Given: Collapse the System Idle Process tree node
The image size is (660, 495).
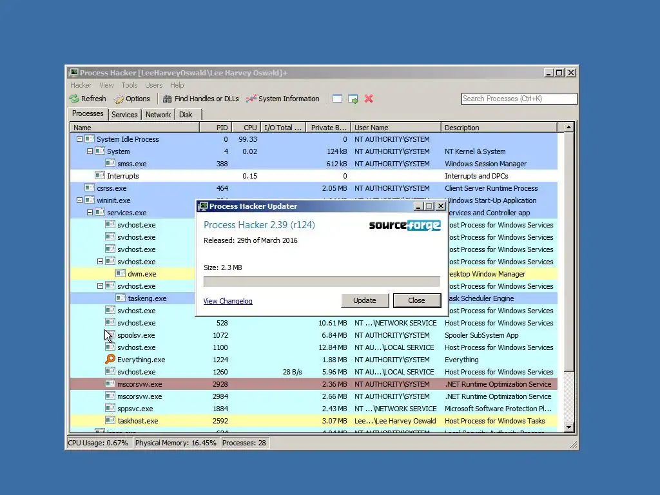Looking at the screenshot, I should point(79,139).
